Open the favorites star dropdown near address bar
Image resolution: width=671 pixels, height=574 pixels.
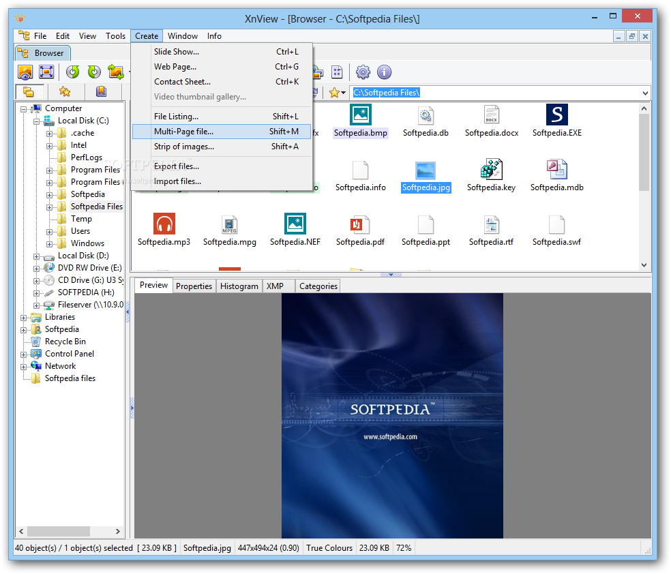click(338, 93)
